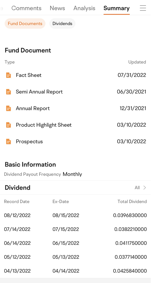Screen dimensions: 151x283
Task: Open the Annual Report link
Action: [33, 108]
